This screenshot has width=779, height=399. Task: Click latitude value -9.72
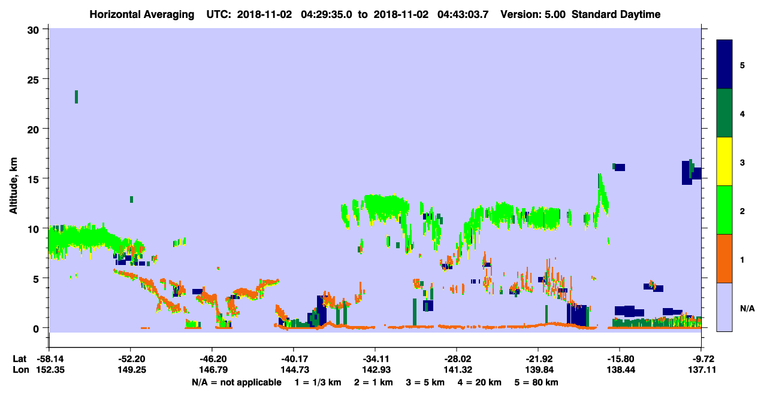703,359
